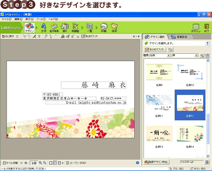Select the E-mail address text box
Viewport: 212px width, 171px height.
click(86, 103)
